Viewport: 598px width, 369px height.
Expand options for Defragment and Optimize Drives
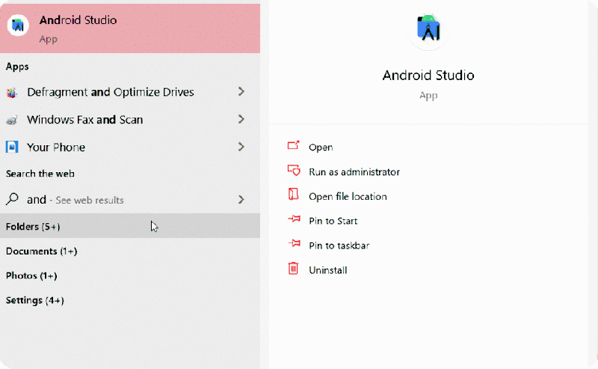point(241,91)
